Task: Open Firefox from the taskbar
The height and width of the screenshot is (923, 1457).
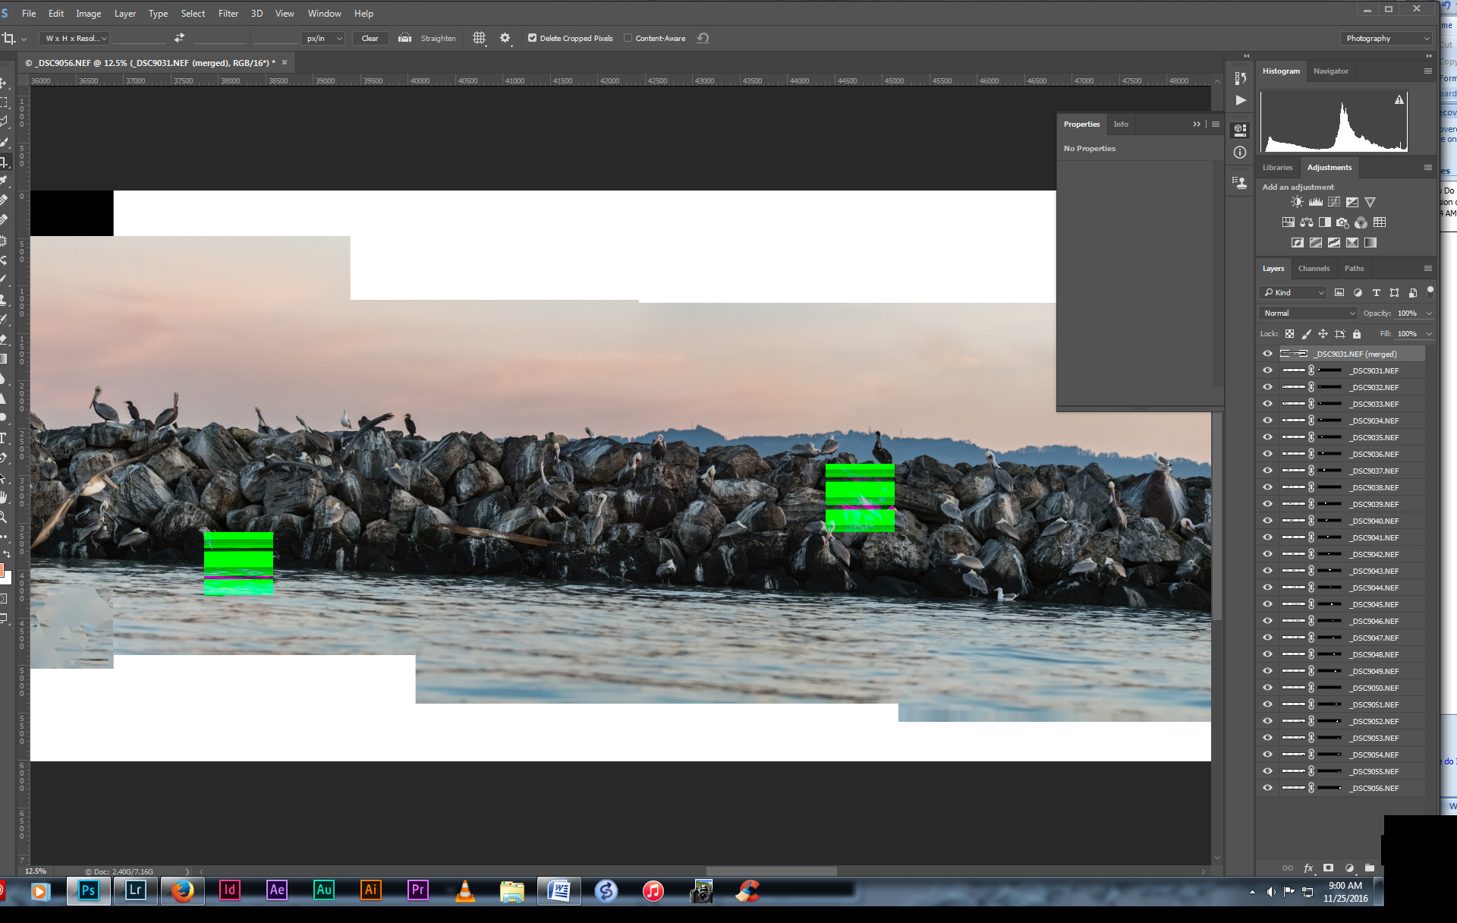Action: 182,890
